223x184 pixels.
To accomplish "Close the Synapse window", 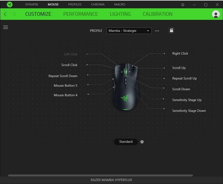I will coord(217,5).
